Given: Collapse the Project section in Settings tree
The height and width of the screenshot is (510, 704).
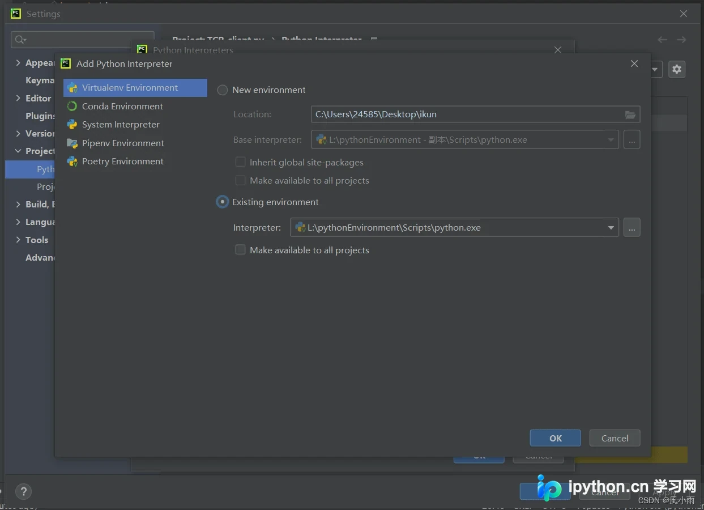Looking at the screenshot, I should point(18,151).
